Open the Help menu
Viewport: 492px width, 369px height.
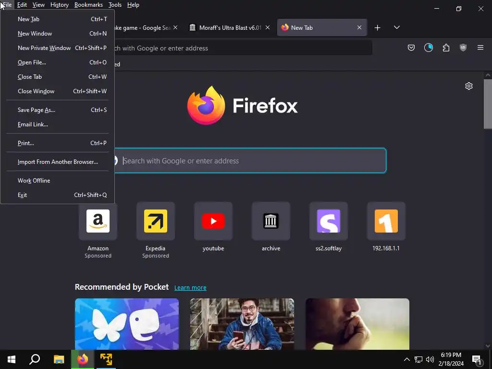click(133, 5)
